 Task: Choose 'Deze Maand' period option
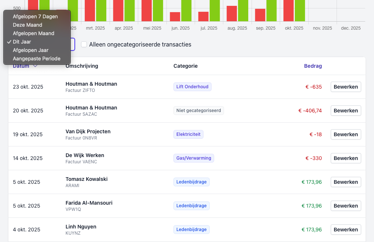27,25
